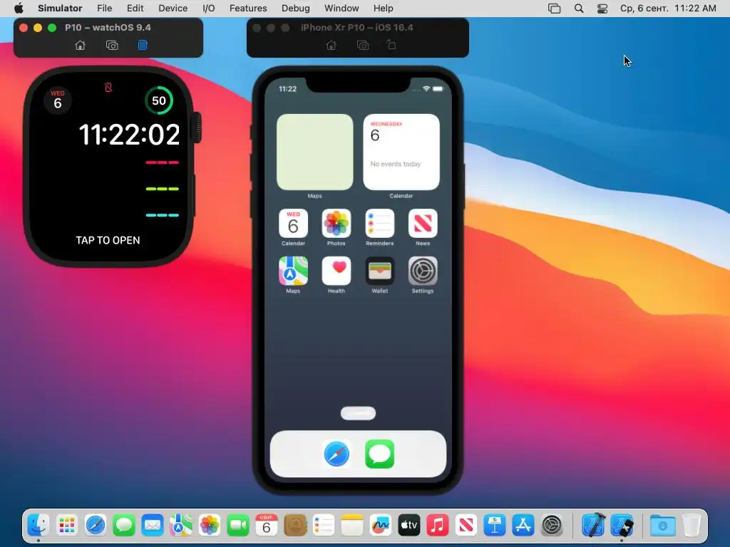Open the Apple menu

coord(19,9)
